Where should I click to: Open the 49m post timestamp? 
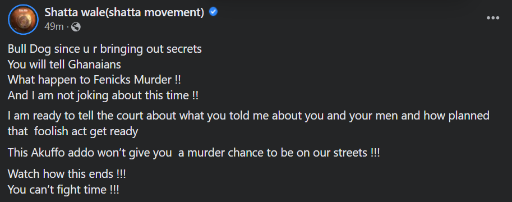[x=54, y=27]
